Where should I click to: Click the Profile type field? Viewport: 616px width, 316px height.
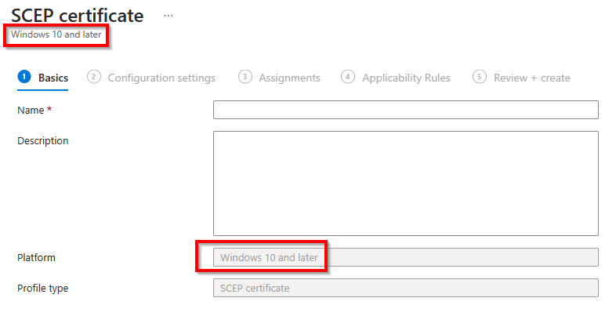tap(406, 288)
